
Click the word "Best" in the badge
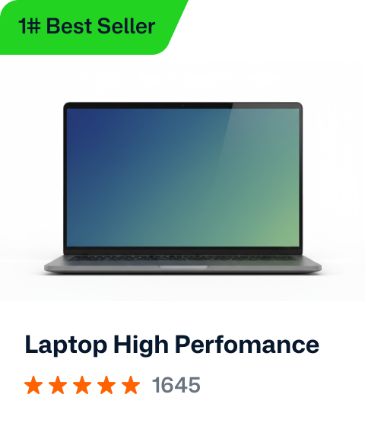tap(69, 26)
